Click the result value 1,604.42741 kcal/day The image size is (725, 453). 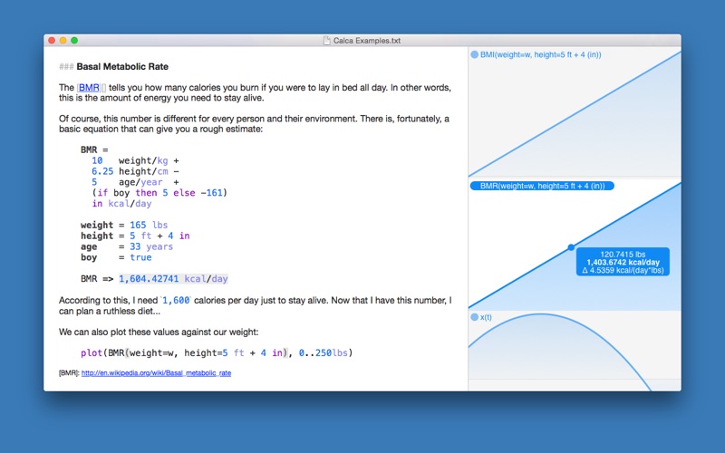(x=173, y=279)
